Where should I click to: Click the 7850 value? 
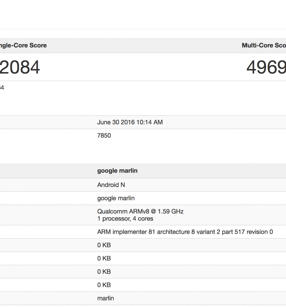click(x=104, y=136)
